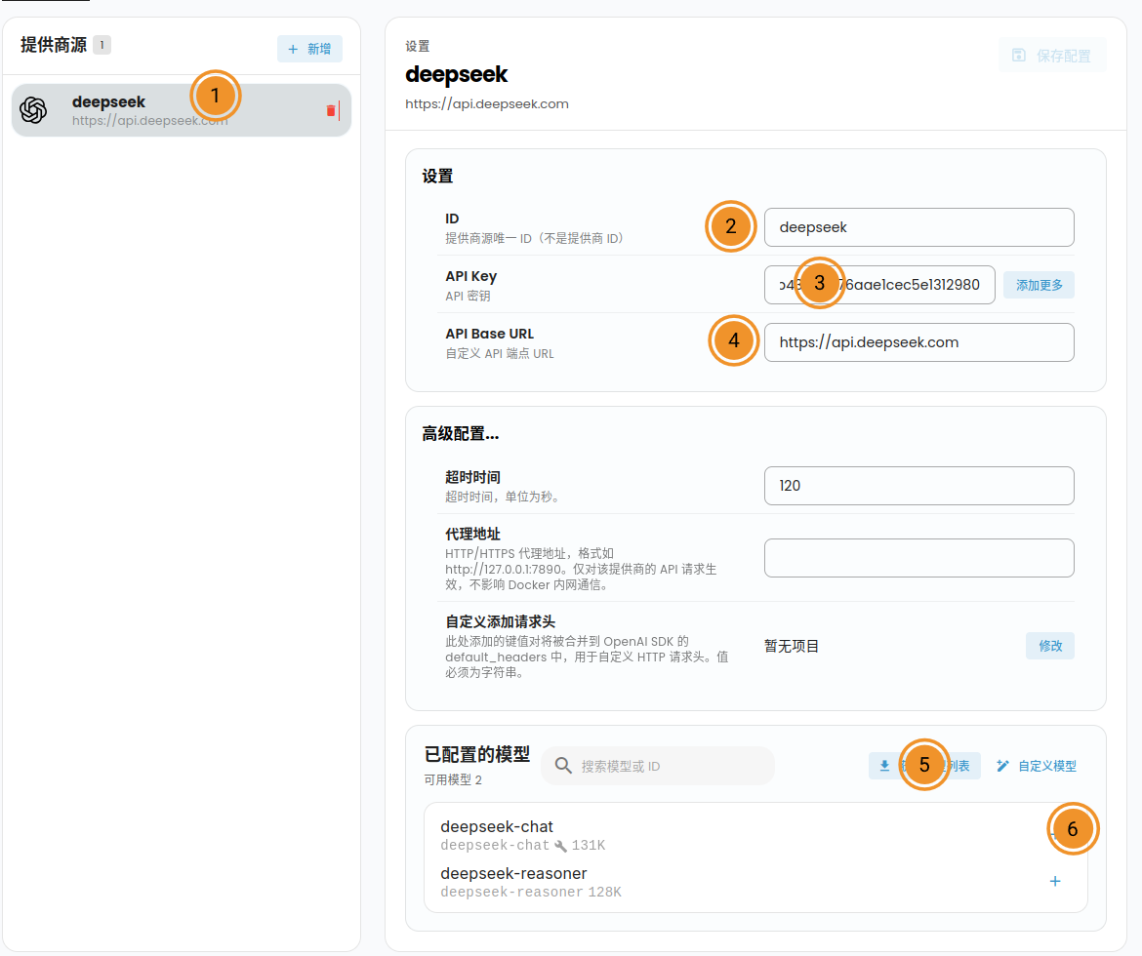Viewport: 1142px width, 956px height.
Task: Click the download model list button
Action: 924,766
